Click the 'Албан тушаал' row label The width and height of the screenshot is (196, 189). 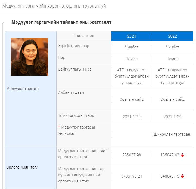[71, 92]
